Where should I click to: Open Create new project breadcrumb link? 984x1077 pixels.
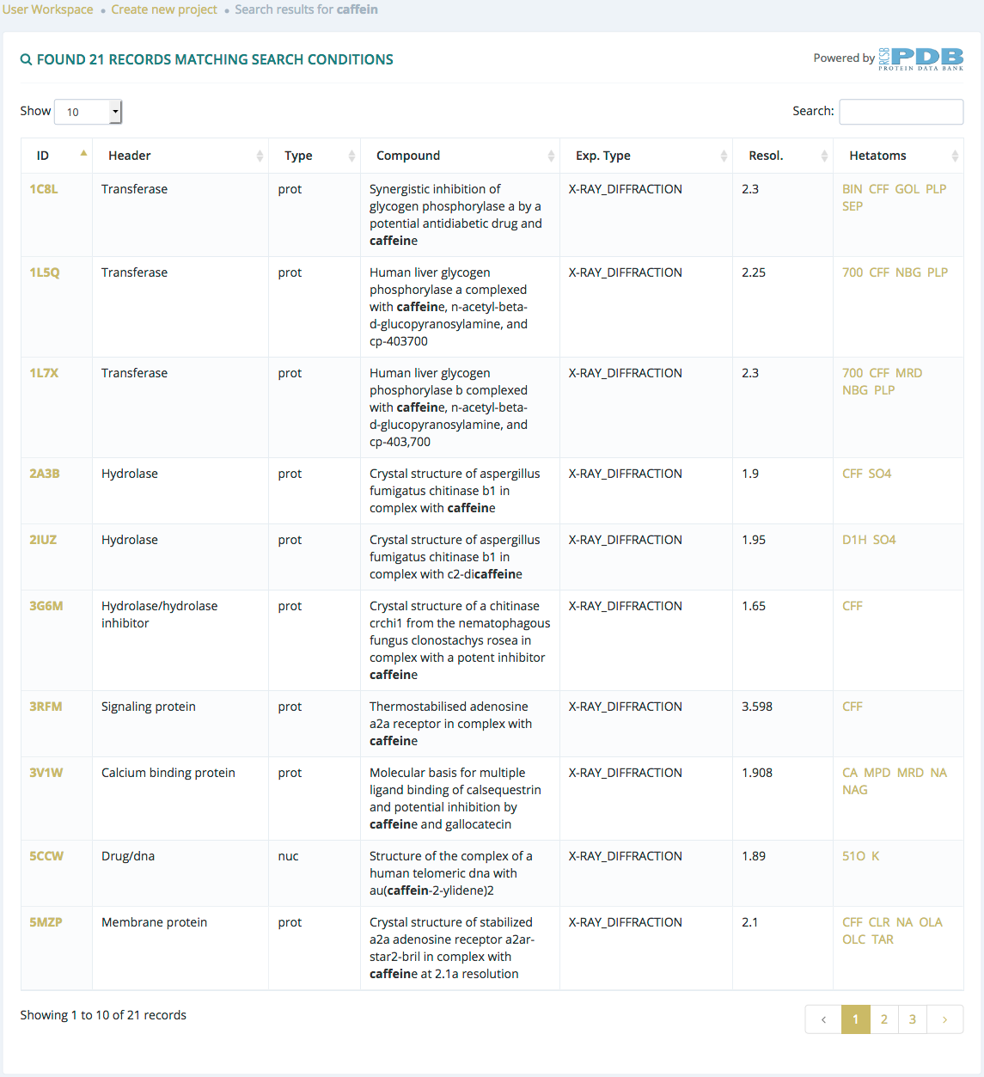164,9
